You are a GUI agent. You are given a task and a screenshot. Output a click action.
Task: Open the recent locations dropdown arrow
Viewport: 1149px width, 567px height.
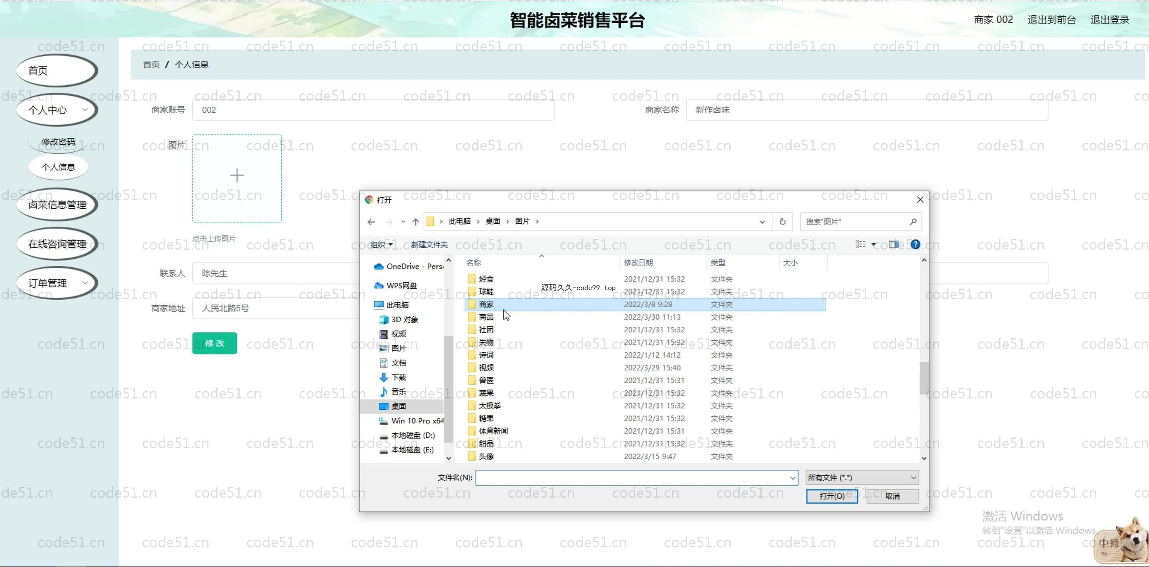tap(403, 222)
